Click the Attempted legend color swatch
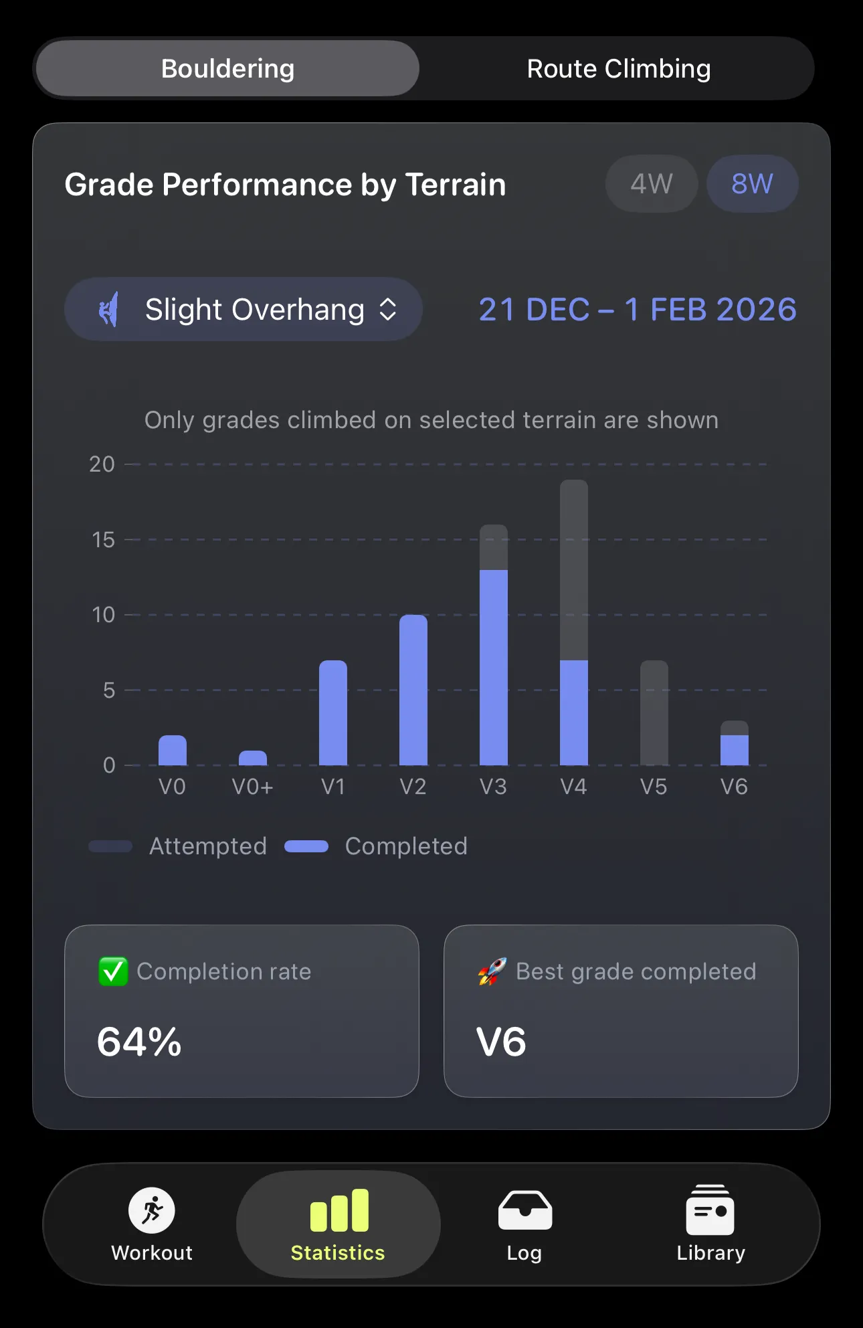Viewport: 863px width, 1328px height. point(110,846)
